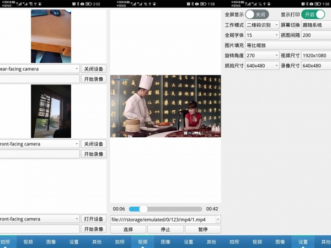This screenshot has width=331, height=248.
Task: Open the 旋转角度 dropdown set to 270
Action: point(262,56)
